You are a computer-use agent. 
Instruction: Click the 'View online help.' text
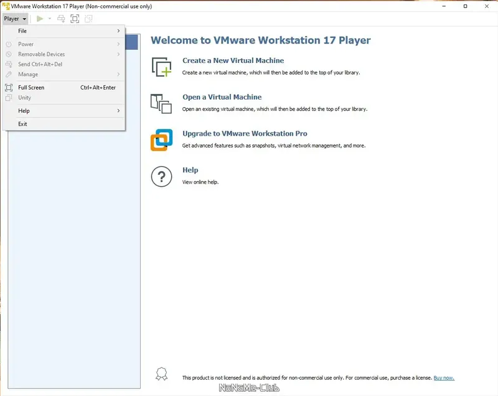(x=200, y=182)
